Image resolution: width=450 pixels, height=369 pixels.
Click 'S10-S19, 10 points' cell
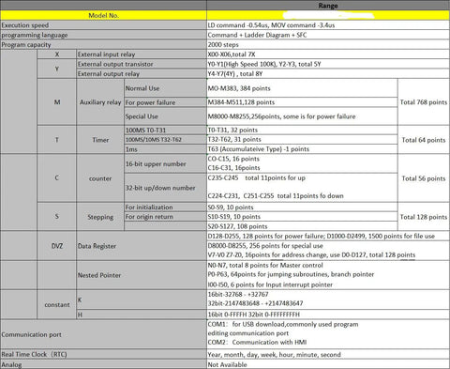(x=302, y=217)
